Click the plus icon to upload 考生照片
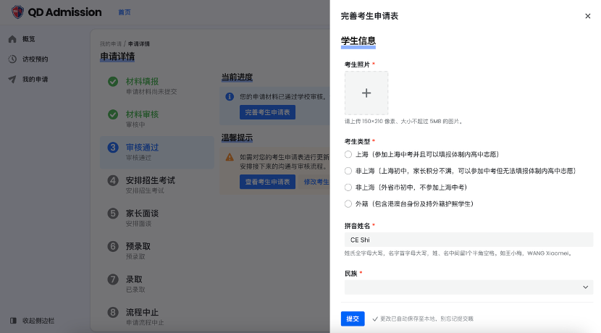Image resolution: width=601 pixels, height=333 pixels. [x=366, y=93]
